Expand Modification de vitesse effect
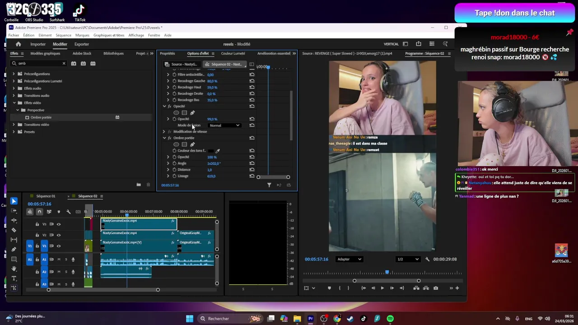 pos(164,132)
